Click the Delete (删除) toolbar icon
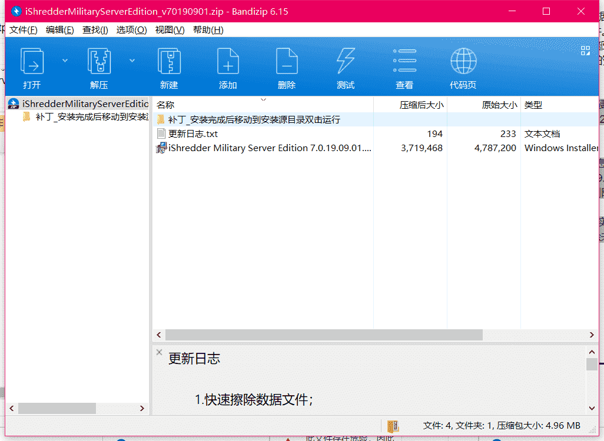 287,61
